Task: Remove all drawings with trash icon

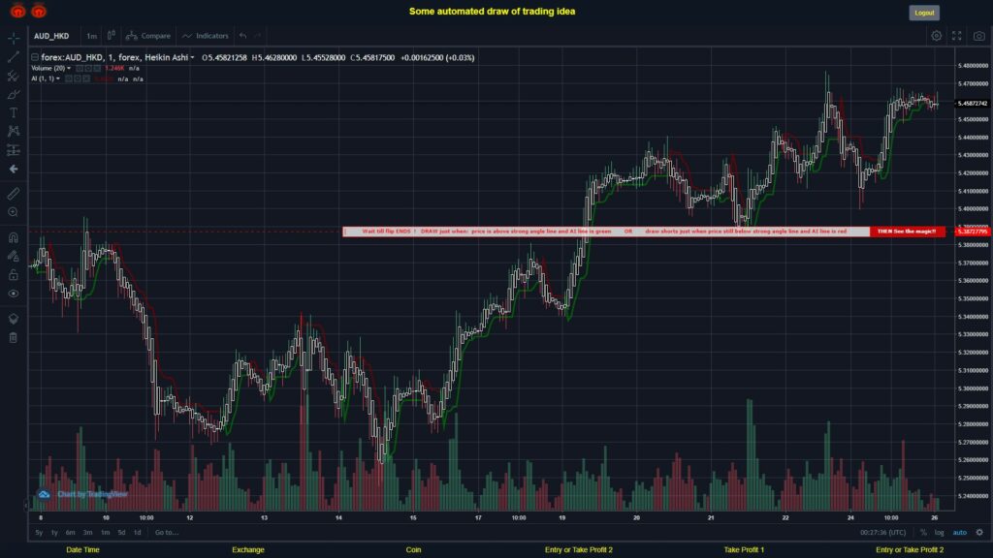Action: tap(14, 337)
